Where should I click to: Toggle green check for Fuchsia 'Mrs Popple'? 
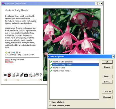[x=51, y=71]
